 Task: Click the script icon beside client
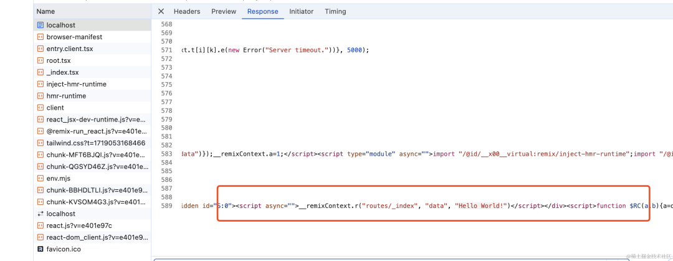41,108
